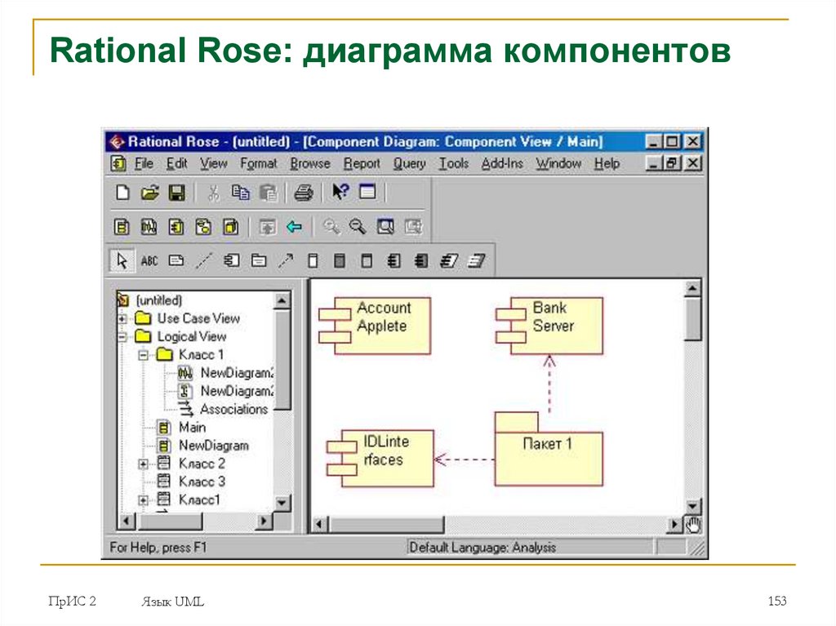Open the Window menu
Viewport: 836px width, 626px height.
(558, 163)
